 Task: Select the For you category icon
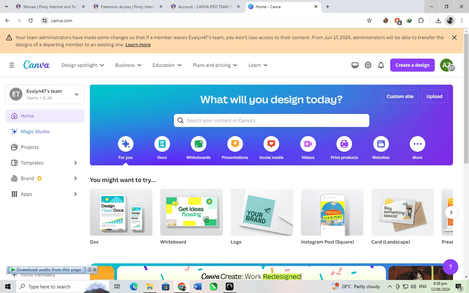[x=126, y=144]
